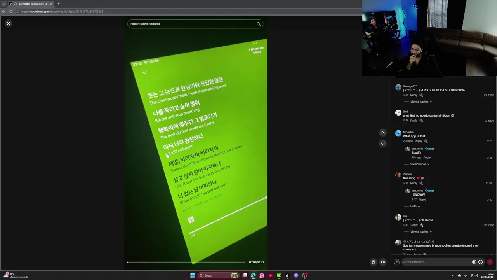Open Microsoft Edge from the taskbar
The image size is (497, 280).
point(253,275)
